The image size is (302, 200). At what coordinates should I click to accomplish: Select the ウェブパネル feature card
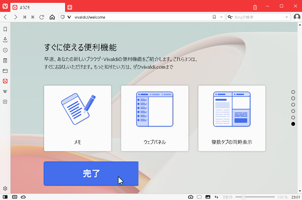(155, 118)
